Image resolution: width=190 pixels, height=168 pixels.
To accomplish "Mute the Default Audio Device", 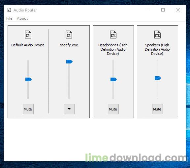I will [28, 109].
